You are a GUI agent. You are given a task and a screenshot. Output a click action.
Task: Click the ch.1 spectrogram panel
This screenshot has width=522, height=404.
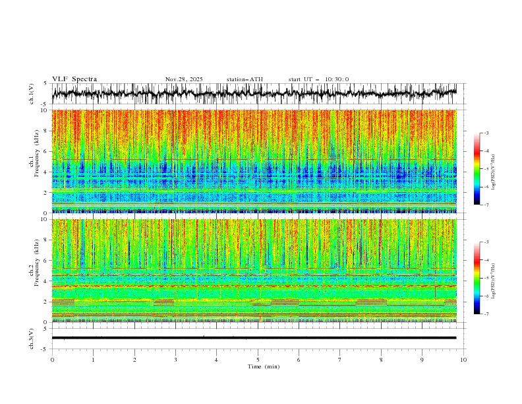click(x=254, y=161)
